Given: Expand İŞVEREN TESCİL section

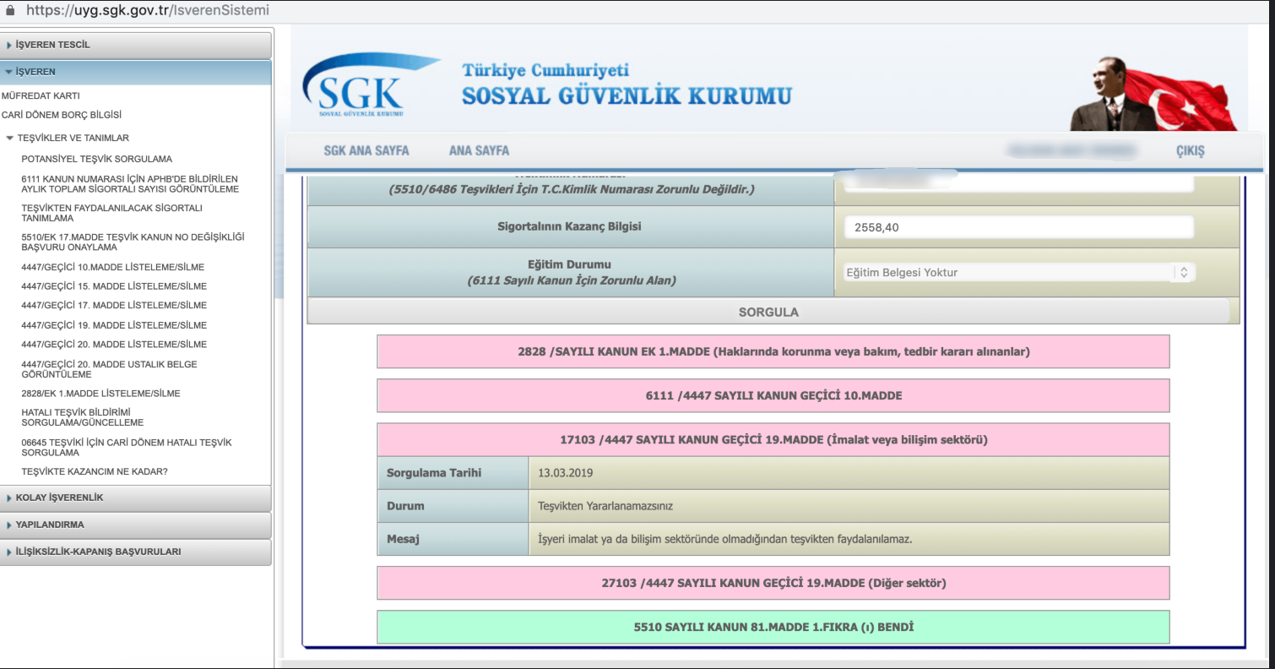Looking at the screenshot, I should click(x=136, y=45).
